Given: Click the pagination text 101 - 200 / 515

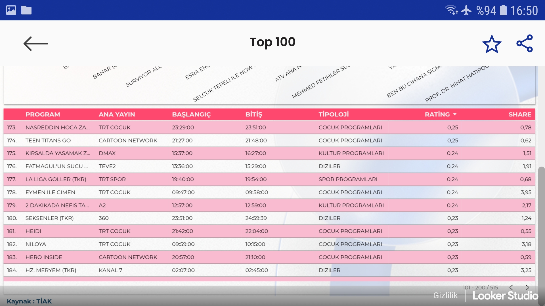Looking at the screenshot, I should (480, 287).
